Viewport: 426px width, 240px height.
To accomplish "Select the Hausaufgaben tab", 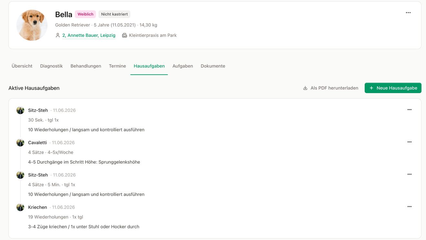I will tap(149, 66).
